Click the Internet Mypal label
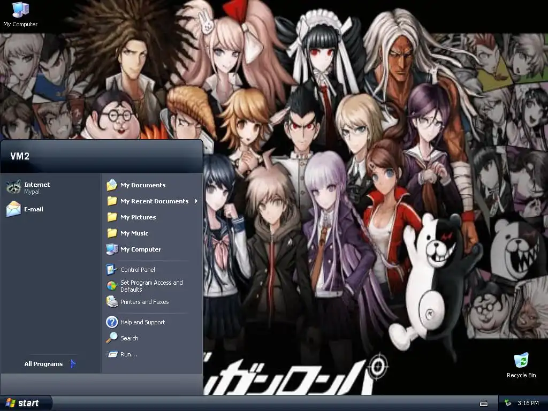Screen dimensions: 548x411 [x=37, y=188]
